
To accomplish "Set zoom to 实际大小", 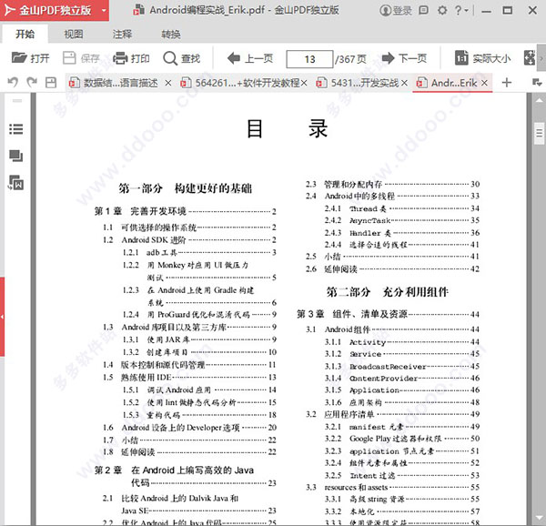I will 482,58.
